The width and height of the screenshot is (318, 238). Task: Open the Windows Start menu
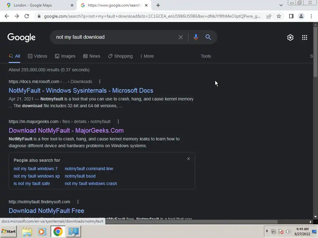click(9, 231)
